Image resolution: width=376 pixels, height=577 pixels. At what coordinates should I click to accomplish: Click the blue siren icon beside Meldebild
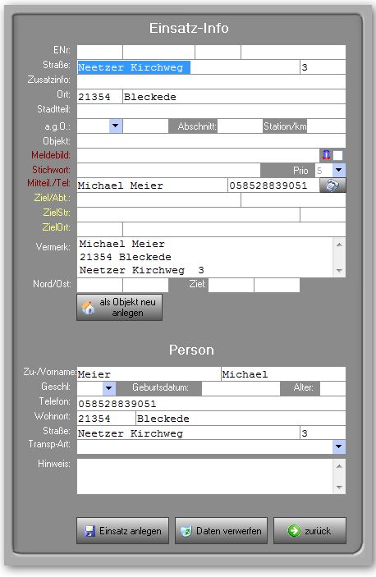pos(326,155)
